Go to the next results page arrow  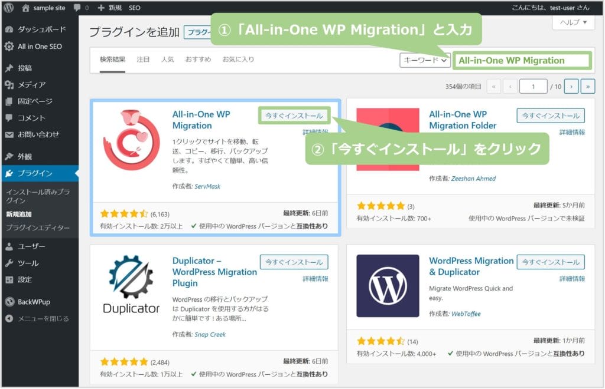pos(571,86)
